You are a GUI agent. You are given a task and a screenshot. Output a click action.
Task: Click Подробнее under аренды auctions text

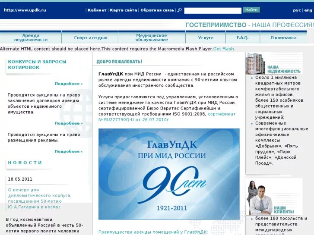point(69,123)
